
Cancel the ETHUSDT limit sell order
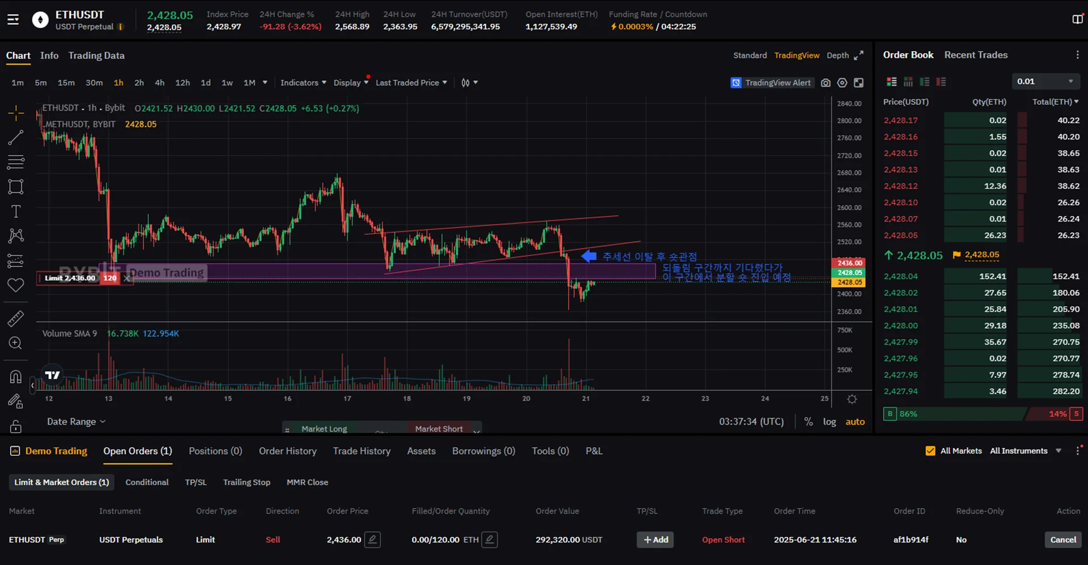pos(1063,540)
